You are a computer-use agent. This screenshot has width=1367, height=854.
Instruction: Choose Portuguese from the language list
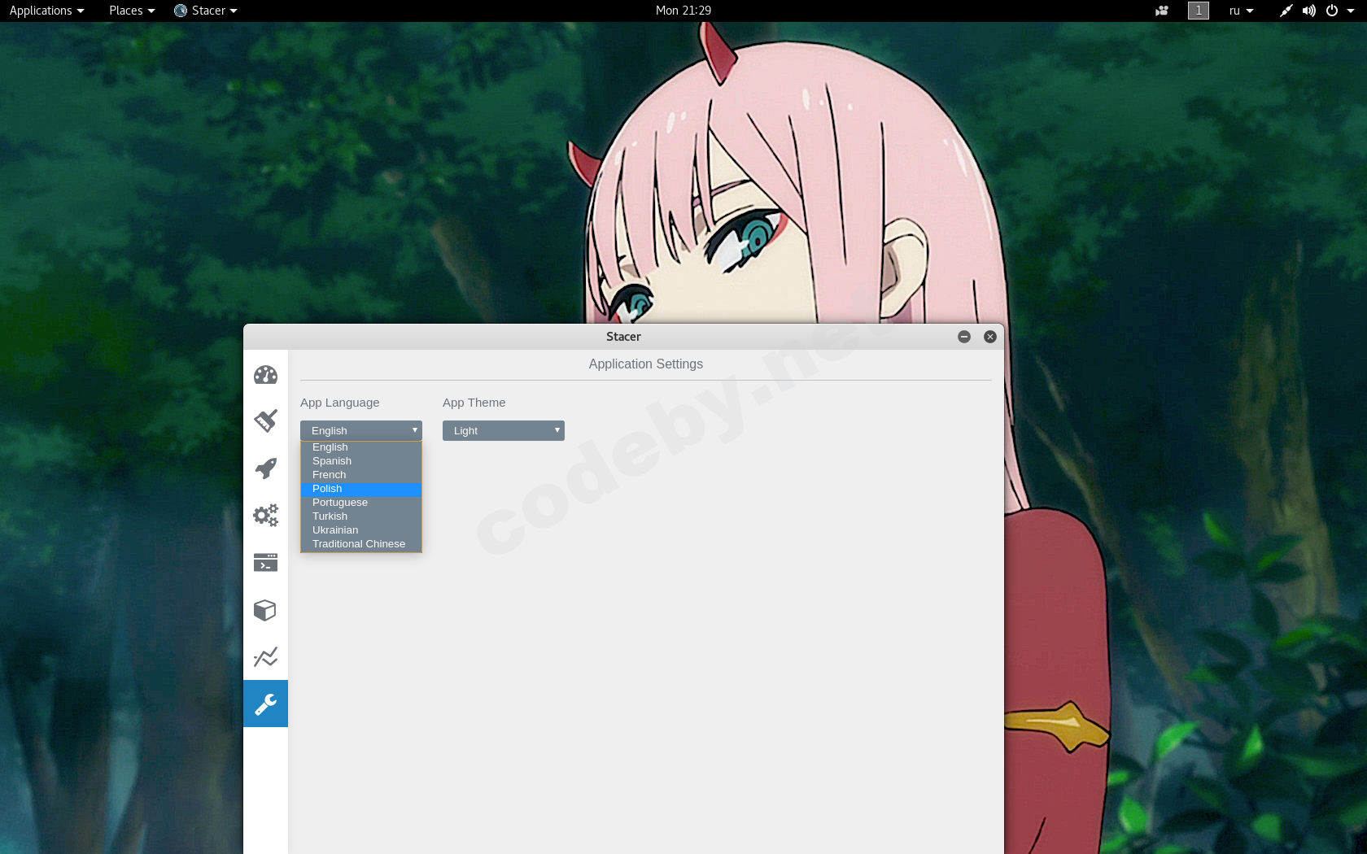tap(361, 503)
